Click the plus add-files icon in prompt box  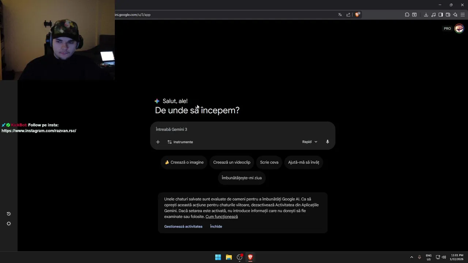click(x=158, y=142)
